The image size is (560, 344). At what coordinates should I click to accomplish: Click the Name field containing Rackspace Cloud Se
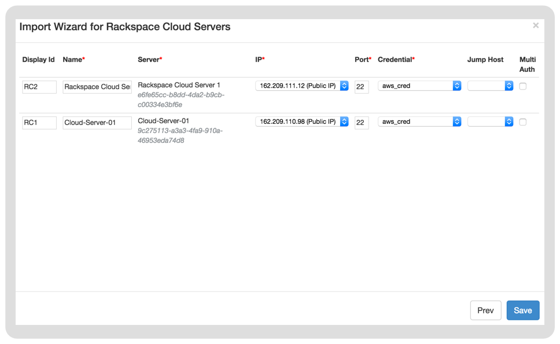tap(97, 87)
